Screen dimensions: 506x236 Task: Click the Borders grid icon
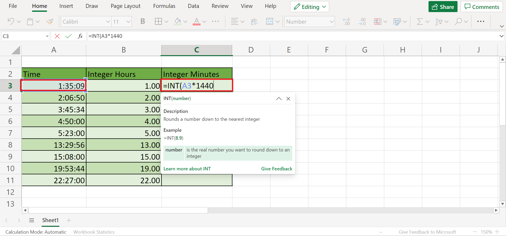click(x=158, y=22)
